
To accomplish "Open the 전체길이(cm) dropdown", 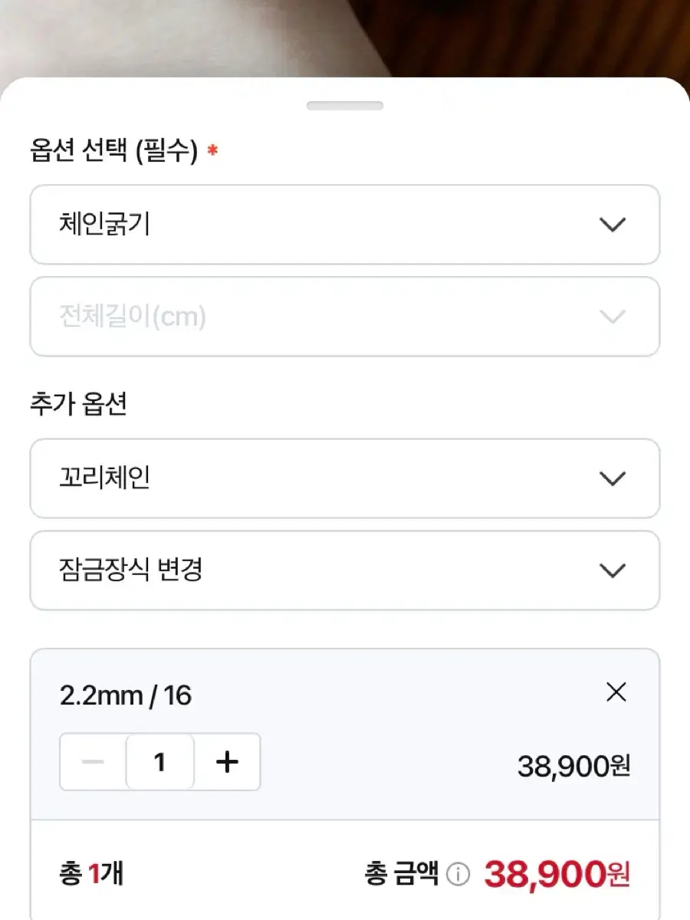I will point(345,317).
